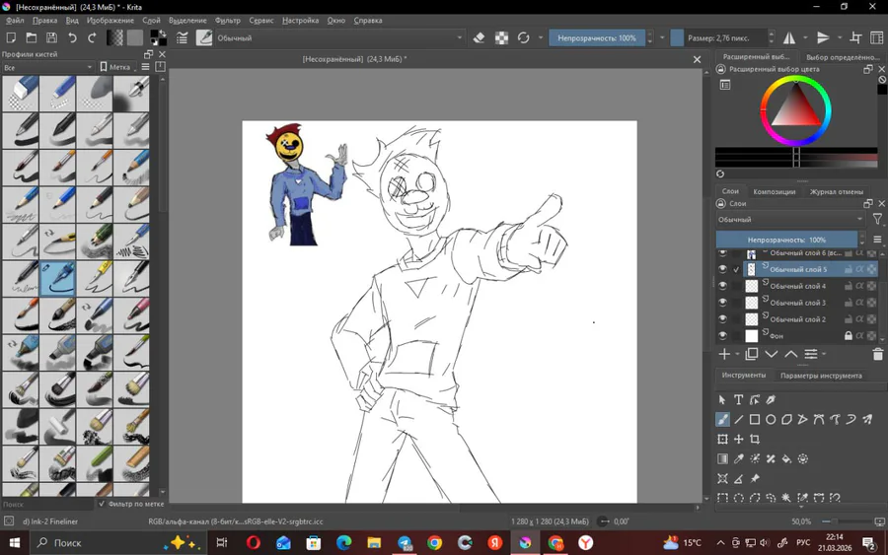Toggle eraser mode in top toolbar
Image resolution: width=888 pixels, height=555 pixels.
coord(480,38)
